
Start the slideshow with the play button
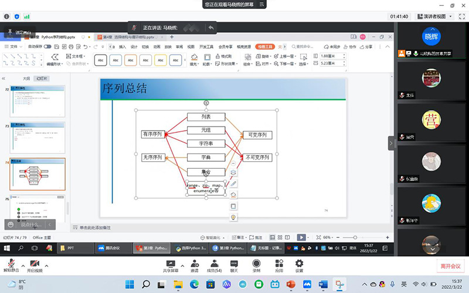pyautogui.click(x=301, y=237)
